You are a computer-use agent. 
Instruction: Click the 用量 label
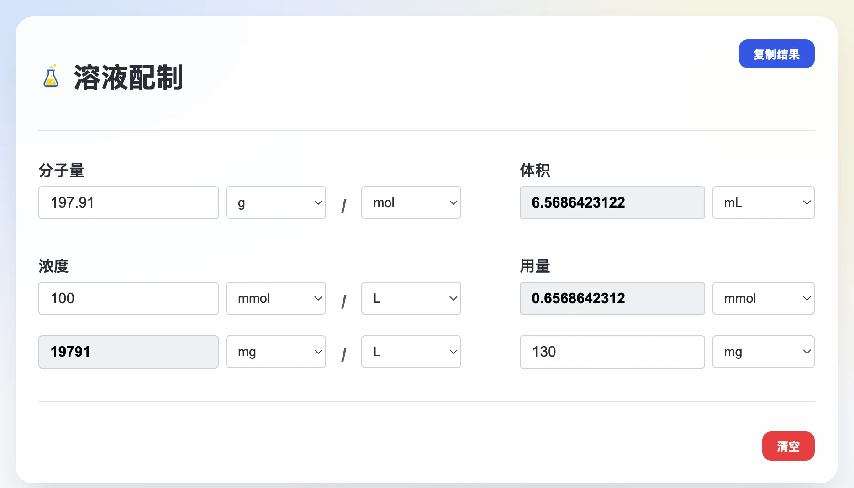535,266
